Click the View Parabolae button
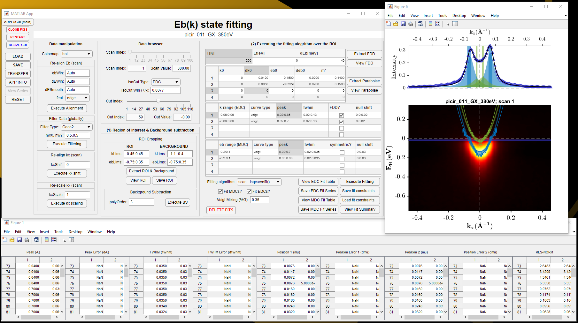 (364, 90)
